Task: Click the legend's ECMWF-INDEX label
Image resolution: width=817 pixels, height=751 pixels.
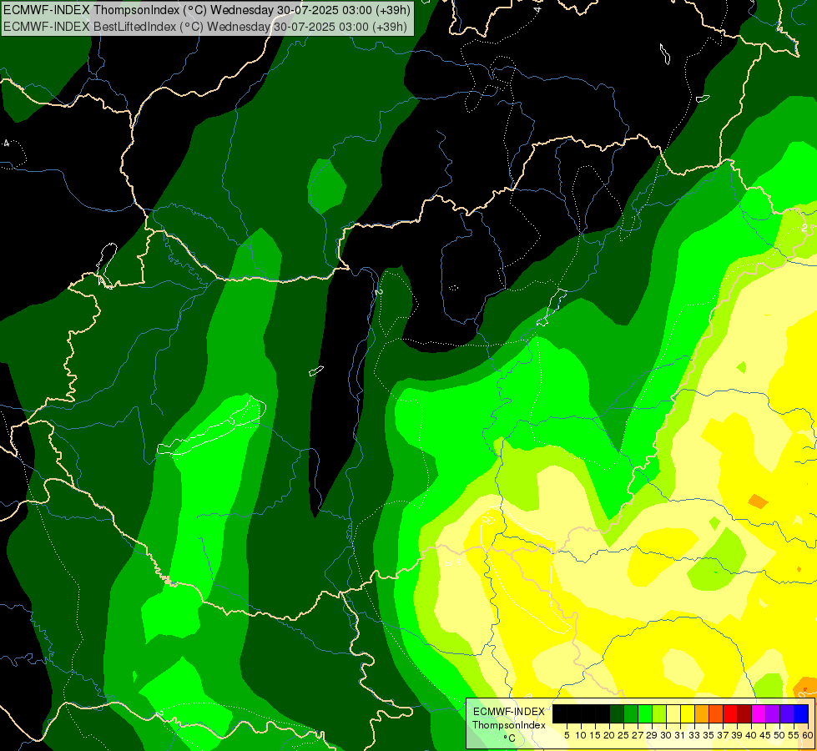Action: tap(508, 712)
